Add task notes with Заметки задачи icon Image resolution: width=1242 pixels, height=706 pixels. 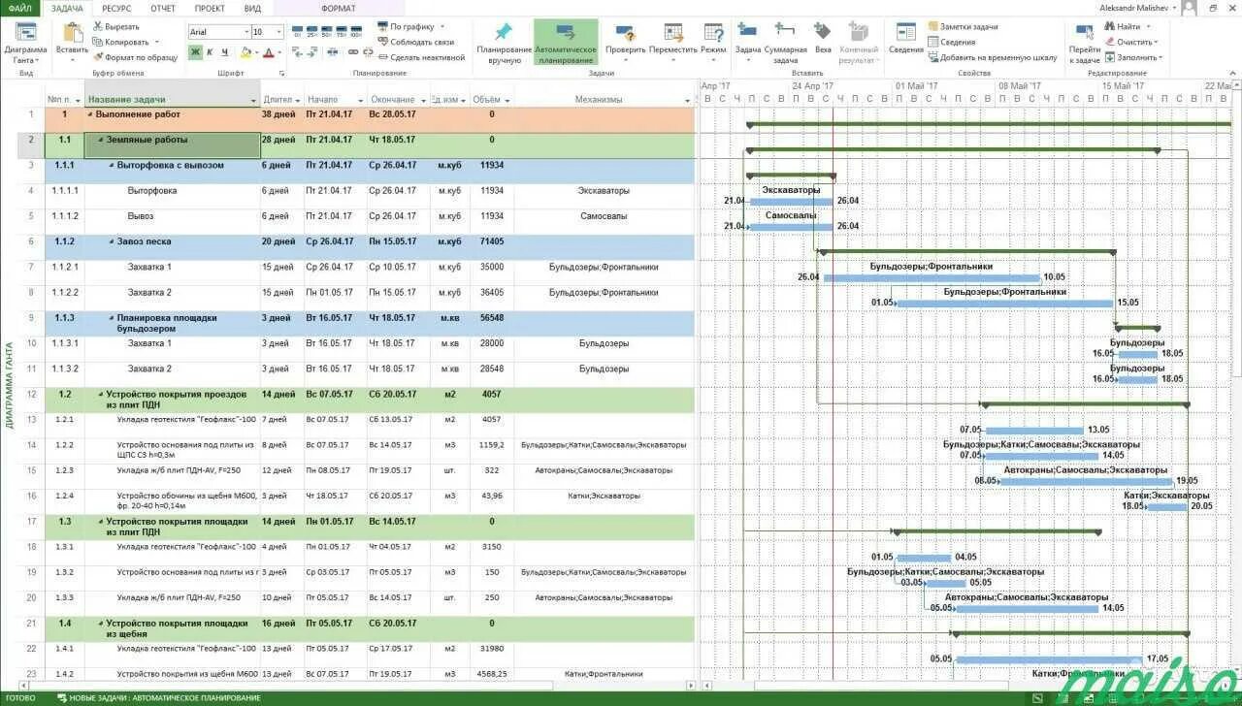point(965,27)
